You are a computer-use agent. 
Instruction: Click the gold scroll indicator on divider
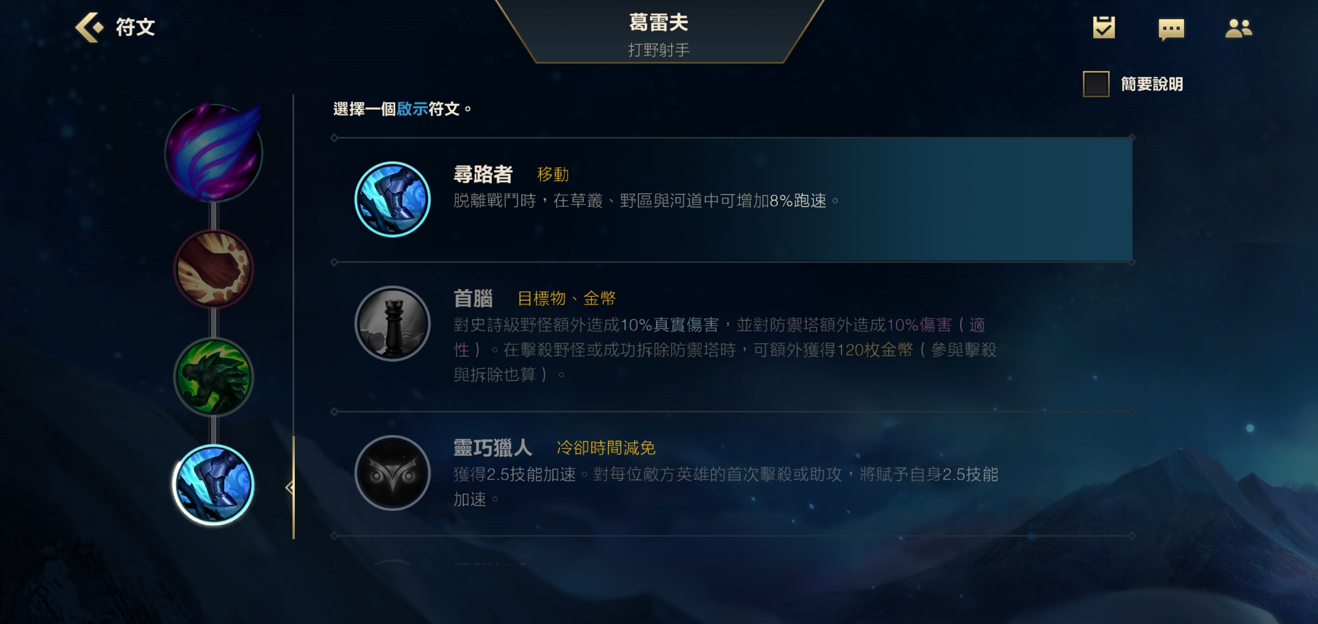pos(294,488)
